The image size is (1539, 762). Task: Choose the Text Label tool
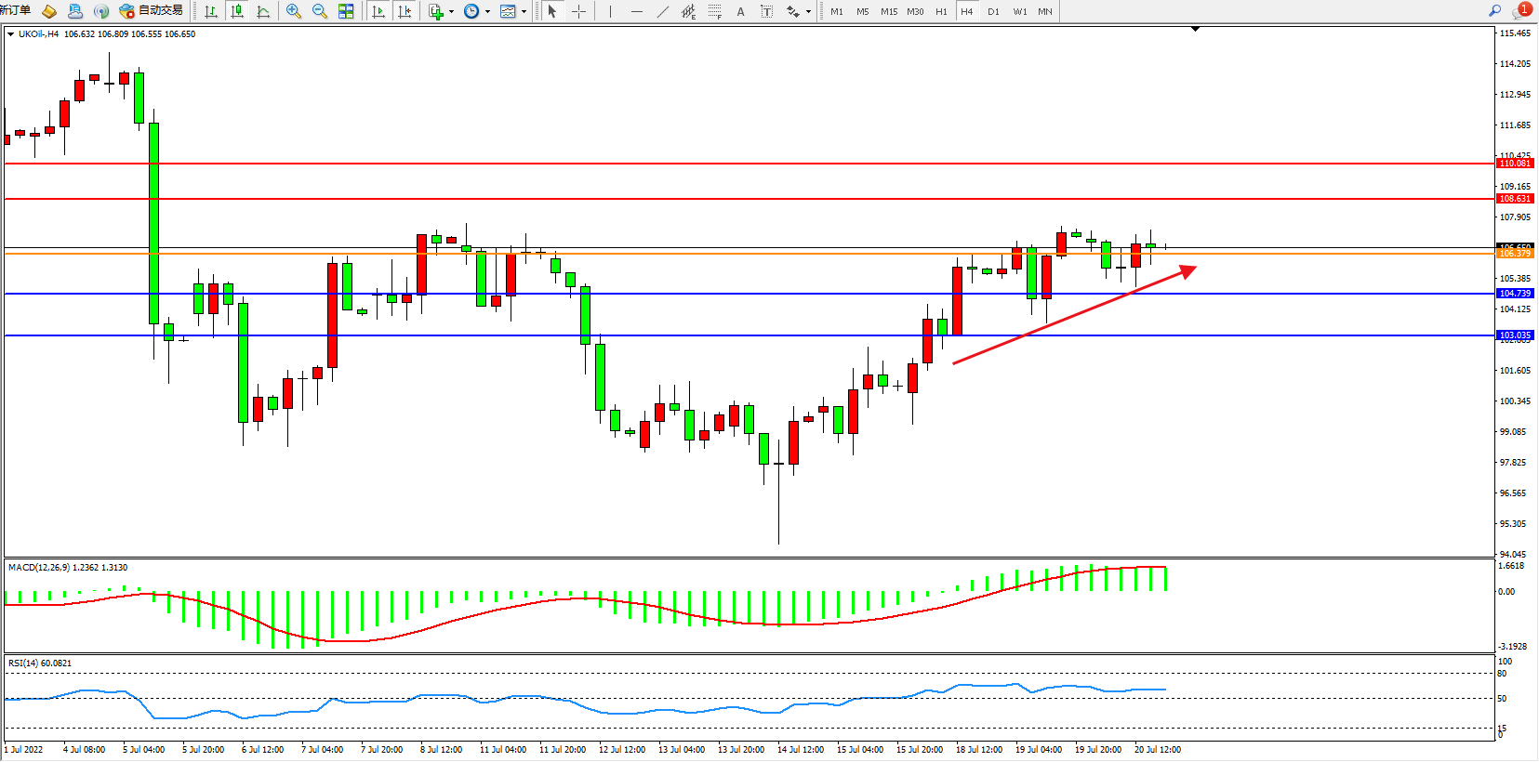pos(766,11)
